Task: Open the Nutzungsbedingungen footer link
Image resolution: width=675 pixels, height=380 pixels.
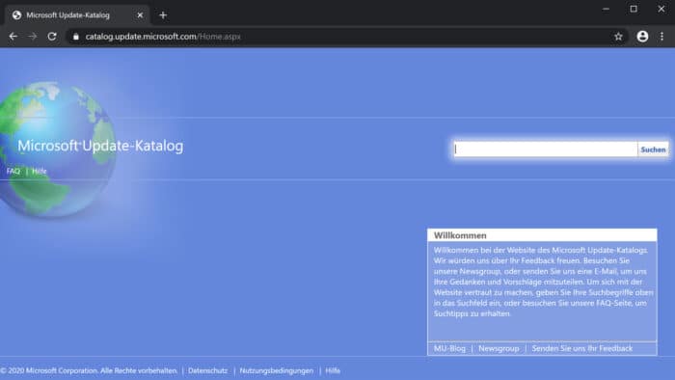Action: 277,370
